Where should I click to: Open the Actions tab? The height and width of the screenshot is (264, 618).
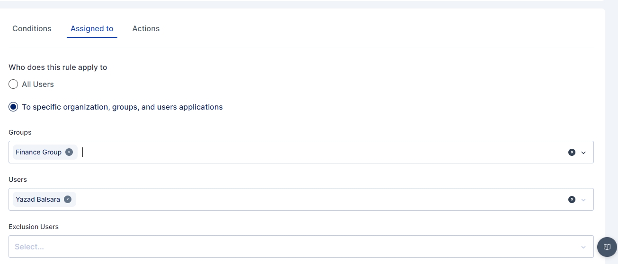tap(146, 29)
